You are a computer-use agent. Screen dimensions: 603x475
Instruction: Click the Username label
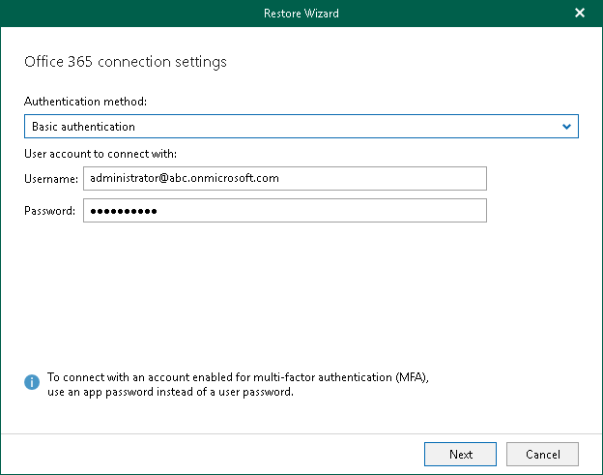[x=51, y=179]
